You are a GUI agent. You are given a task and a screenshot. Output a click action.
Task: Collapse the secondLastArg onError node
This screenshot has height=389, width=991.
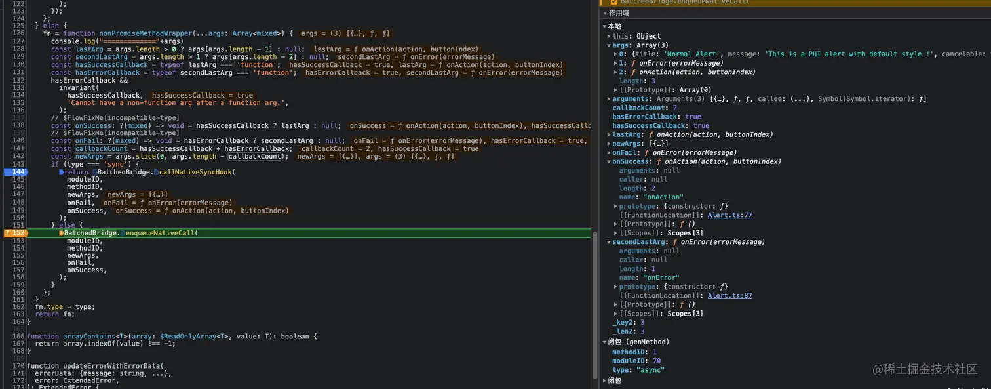[x=610, y=242]
